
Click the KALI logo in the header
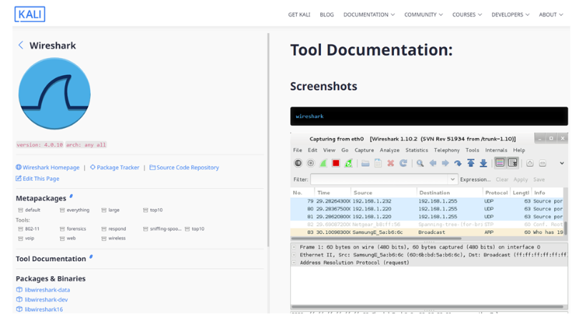click(30, 14)
